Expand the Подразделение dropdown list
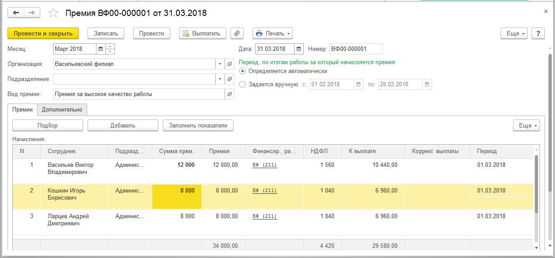Screen dimensions: 555x258 pos(220,79)
